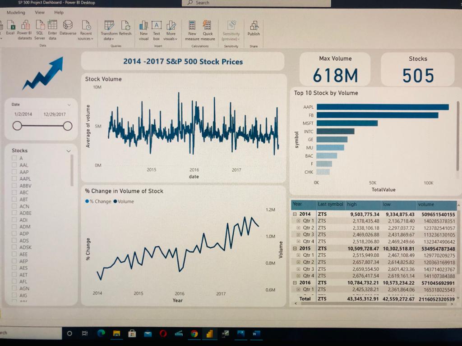This screenshot has height=346, width=462.
Task: Enable the ABBV stock checkbox
Action: coord(14,186)
